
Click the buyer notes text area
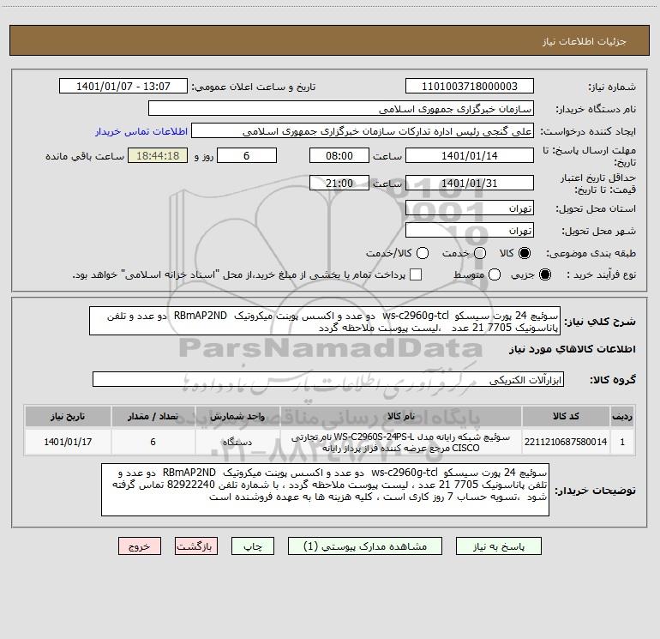[325, 490]
